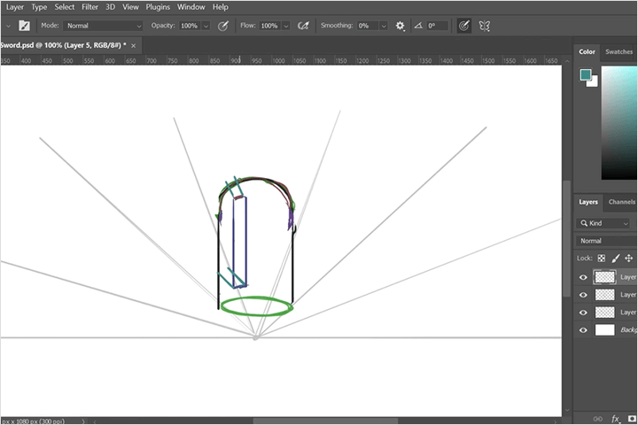Open the brush settings panel icon

pos(24,26)
